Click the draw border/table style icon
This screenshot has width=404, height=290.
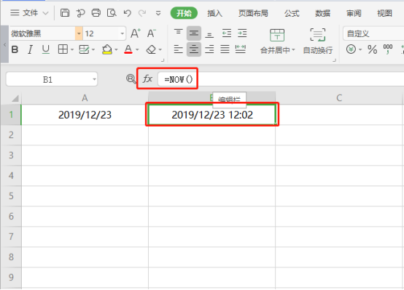(84, 49)
